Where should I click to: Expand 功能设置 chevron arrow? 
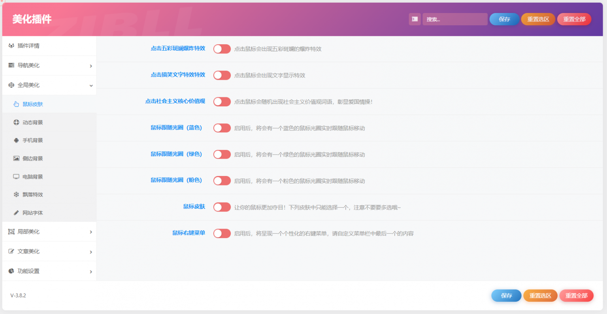point(91,272)
